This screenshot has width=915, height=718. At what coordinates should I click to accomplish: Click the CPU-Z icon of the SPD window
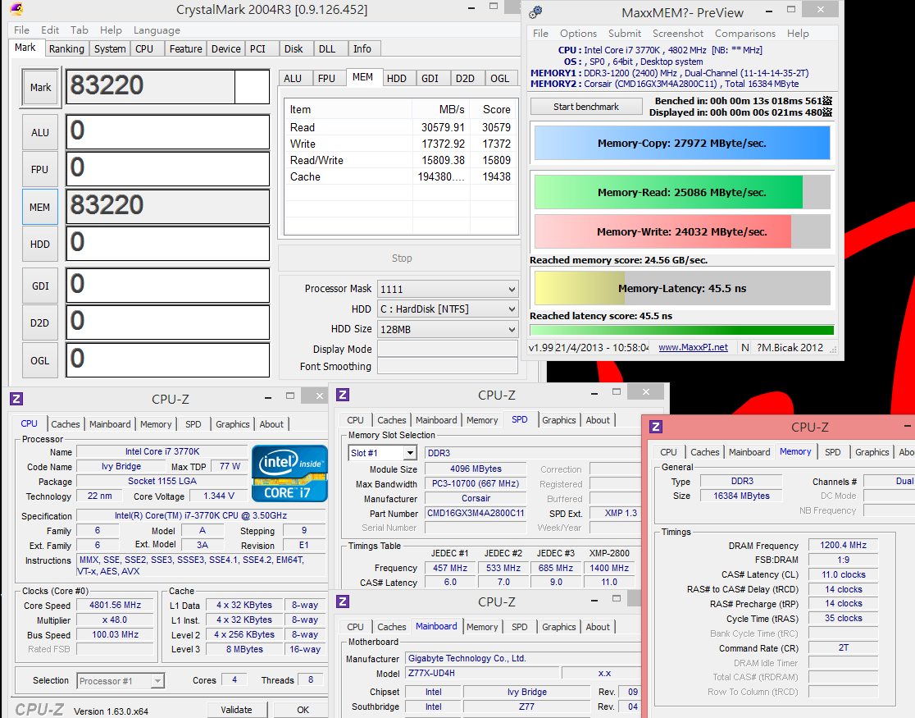pyautogui.click(x=343, y=395)
